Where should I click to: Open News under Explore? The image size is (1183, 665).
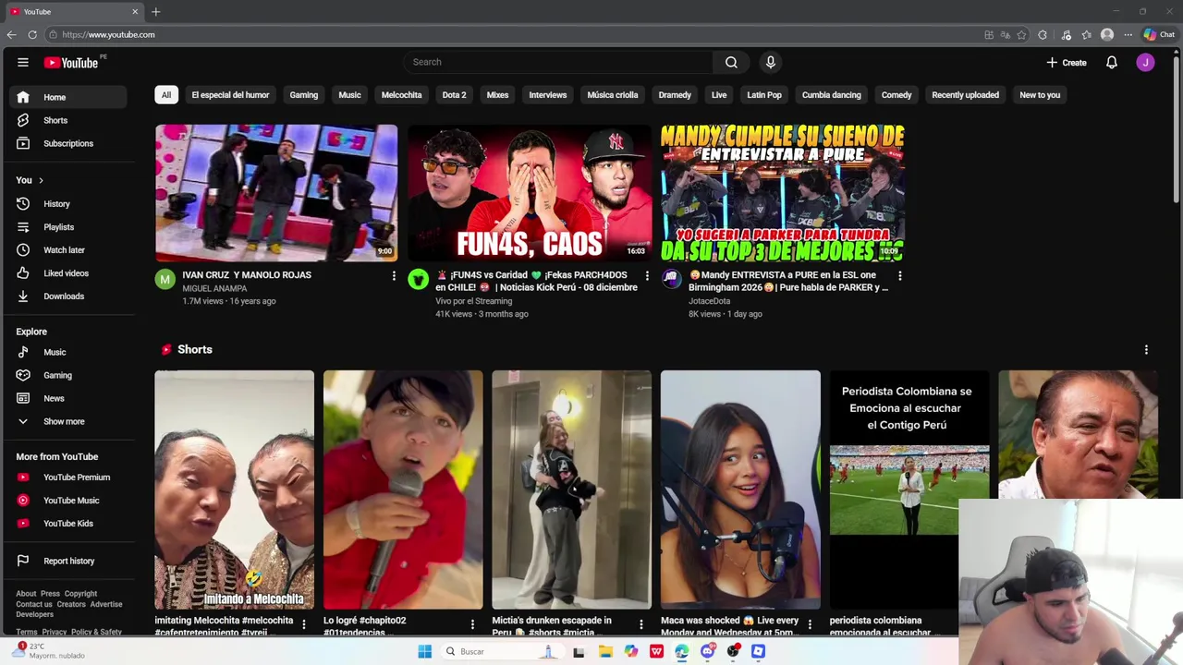(x=67, y=398)
